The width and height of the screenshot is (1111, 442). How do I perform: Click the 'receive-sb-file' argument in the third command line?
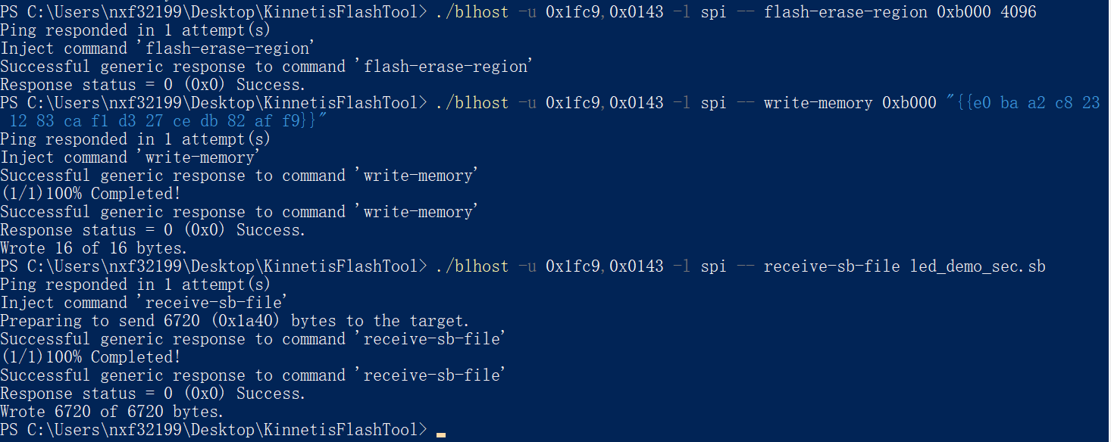(831, 266)
